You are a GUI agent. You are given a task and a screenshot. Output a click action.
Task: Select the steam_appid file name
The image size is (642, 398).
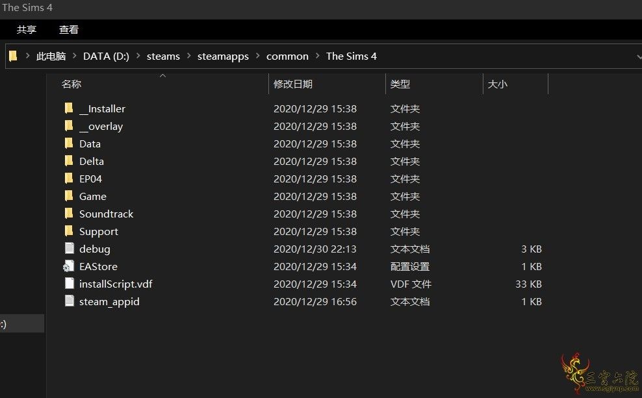109,302
